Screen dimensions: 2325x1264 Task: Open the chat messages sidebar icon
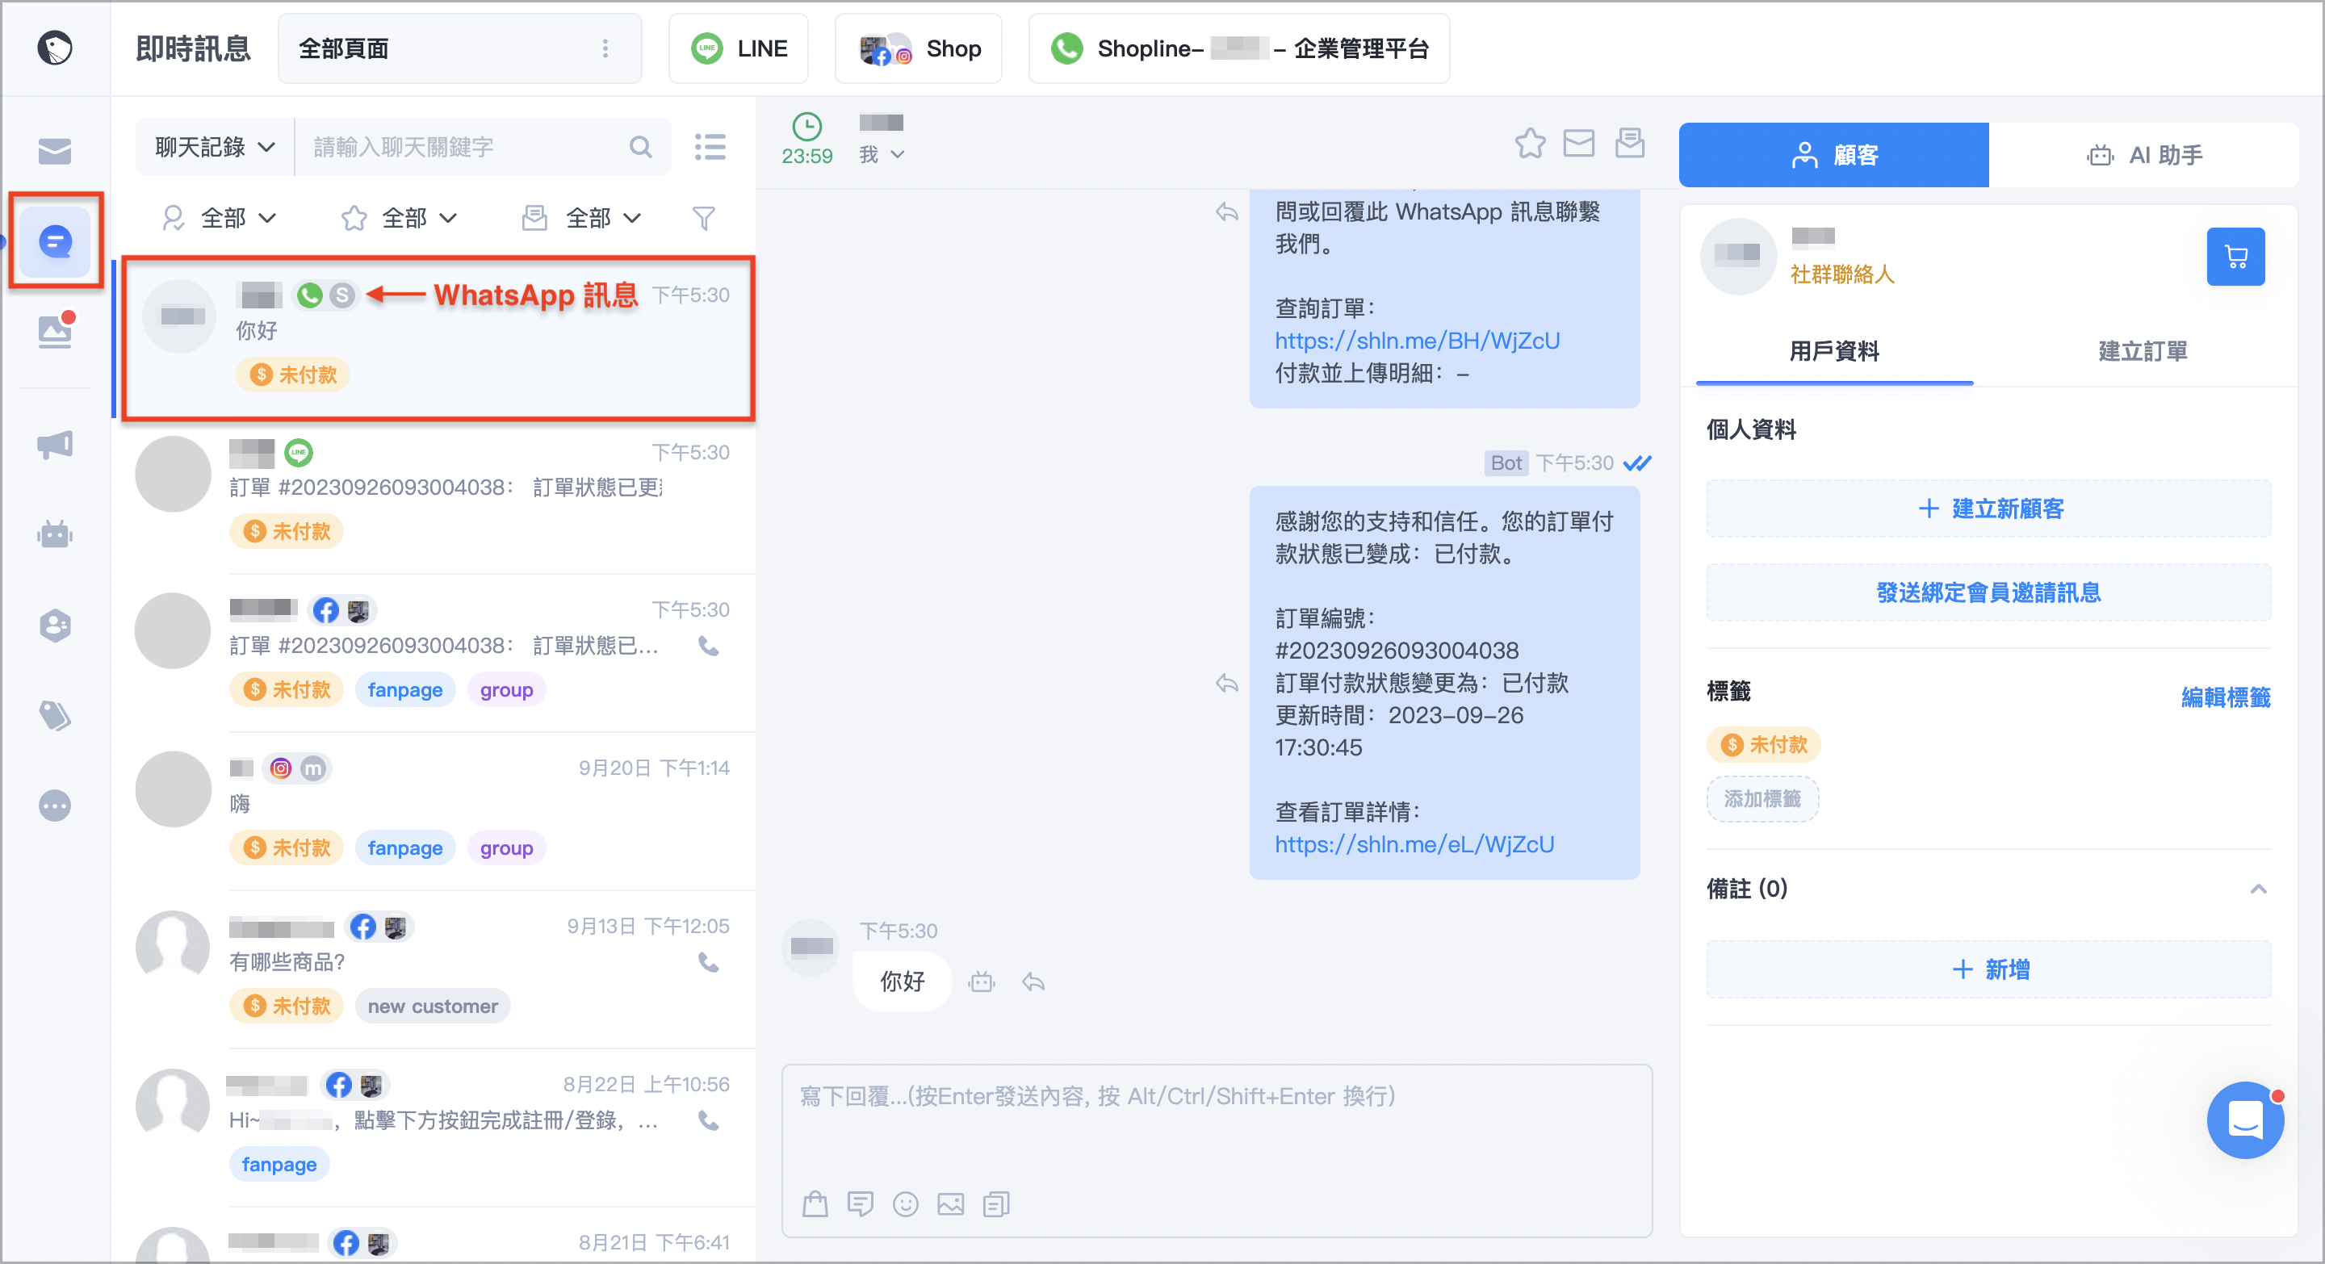pyautogui.click(x=55, y=242)
